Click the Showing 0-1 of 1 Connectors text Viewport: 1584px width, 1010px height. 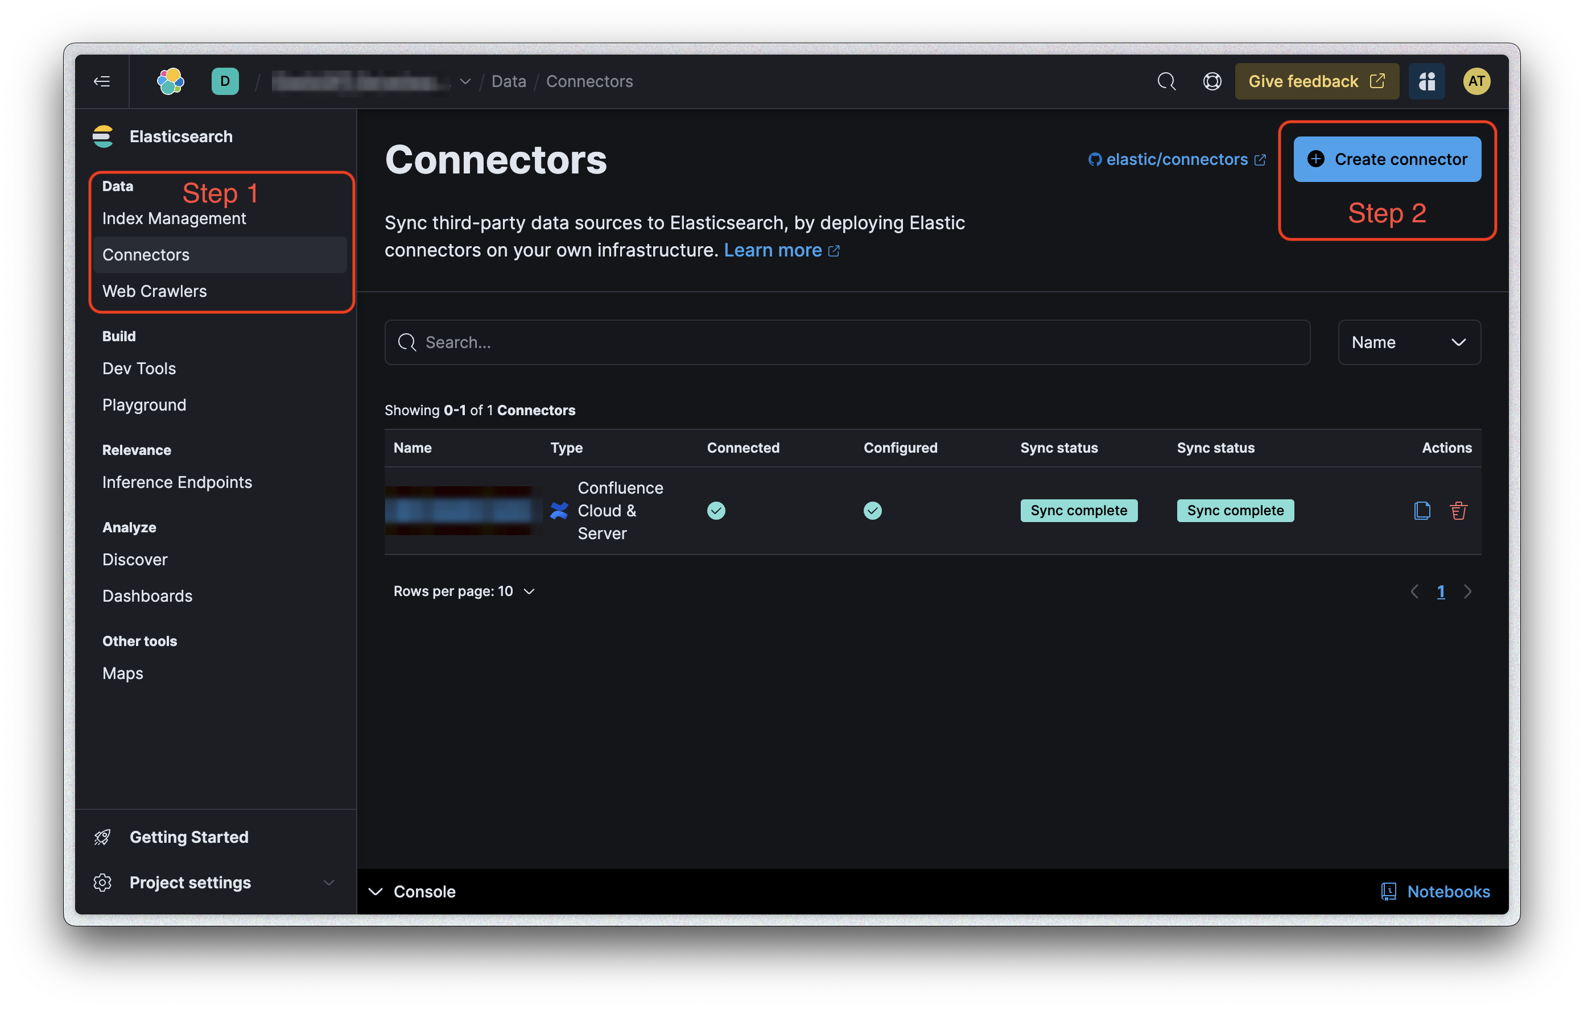click(480, 411)
